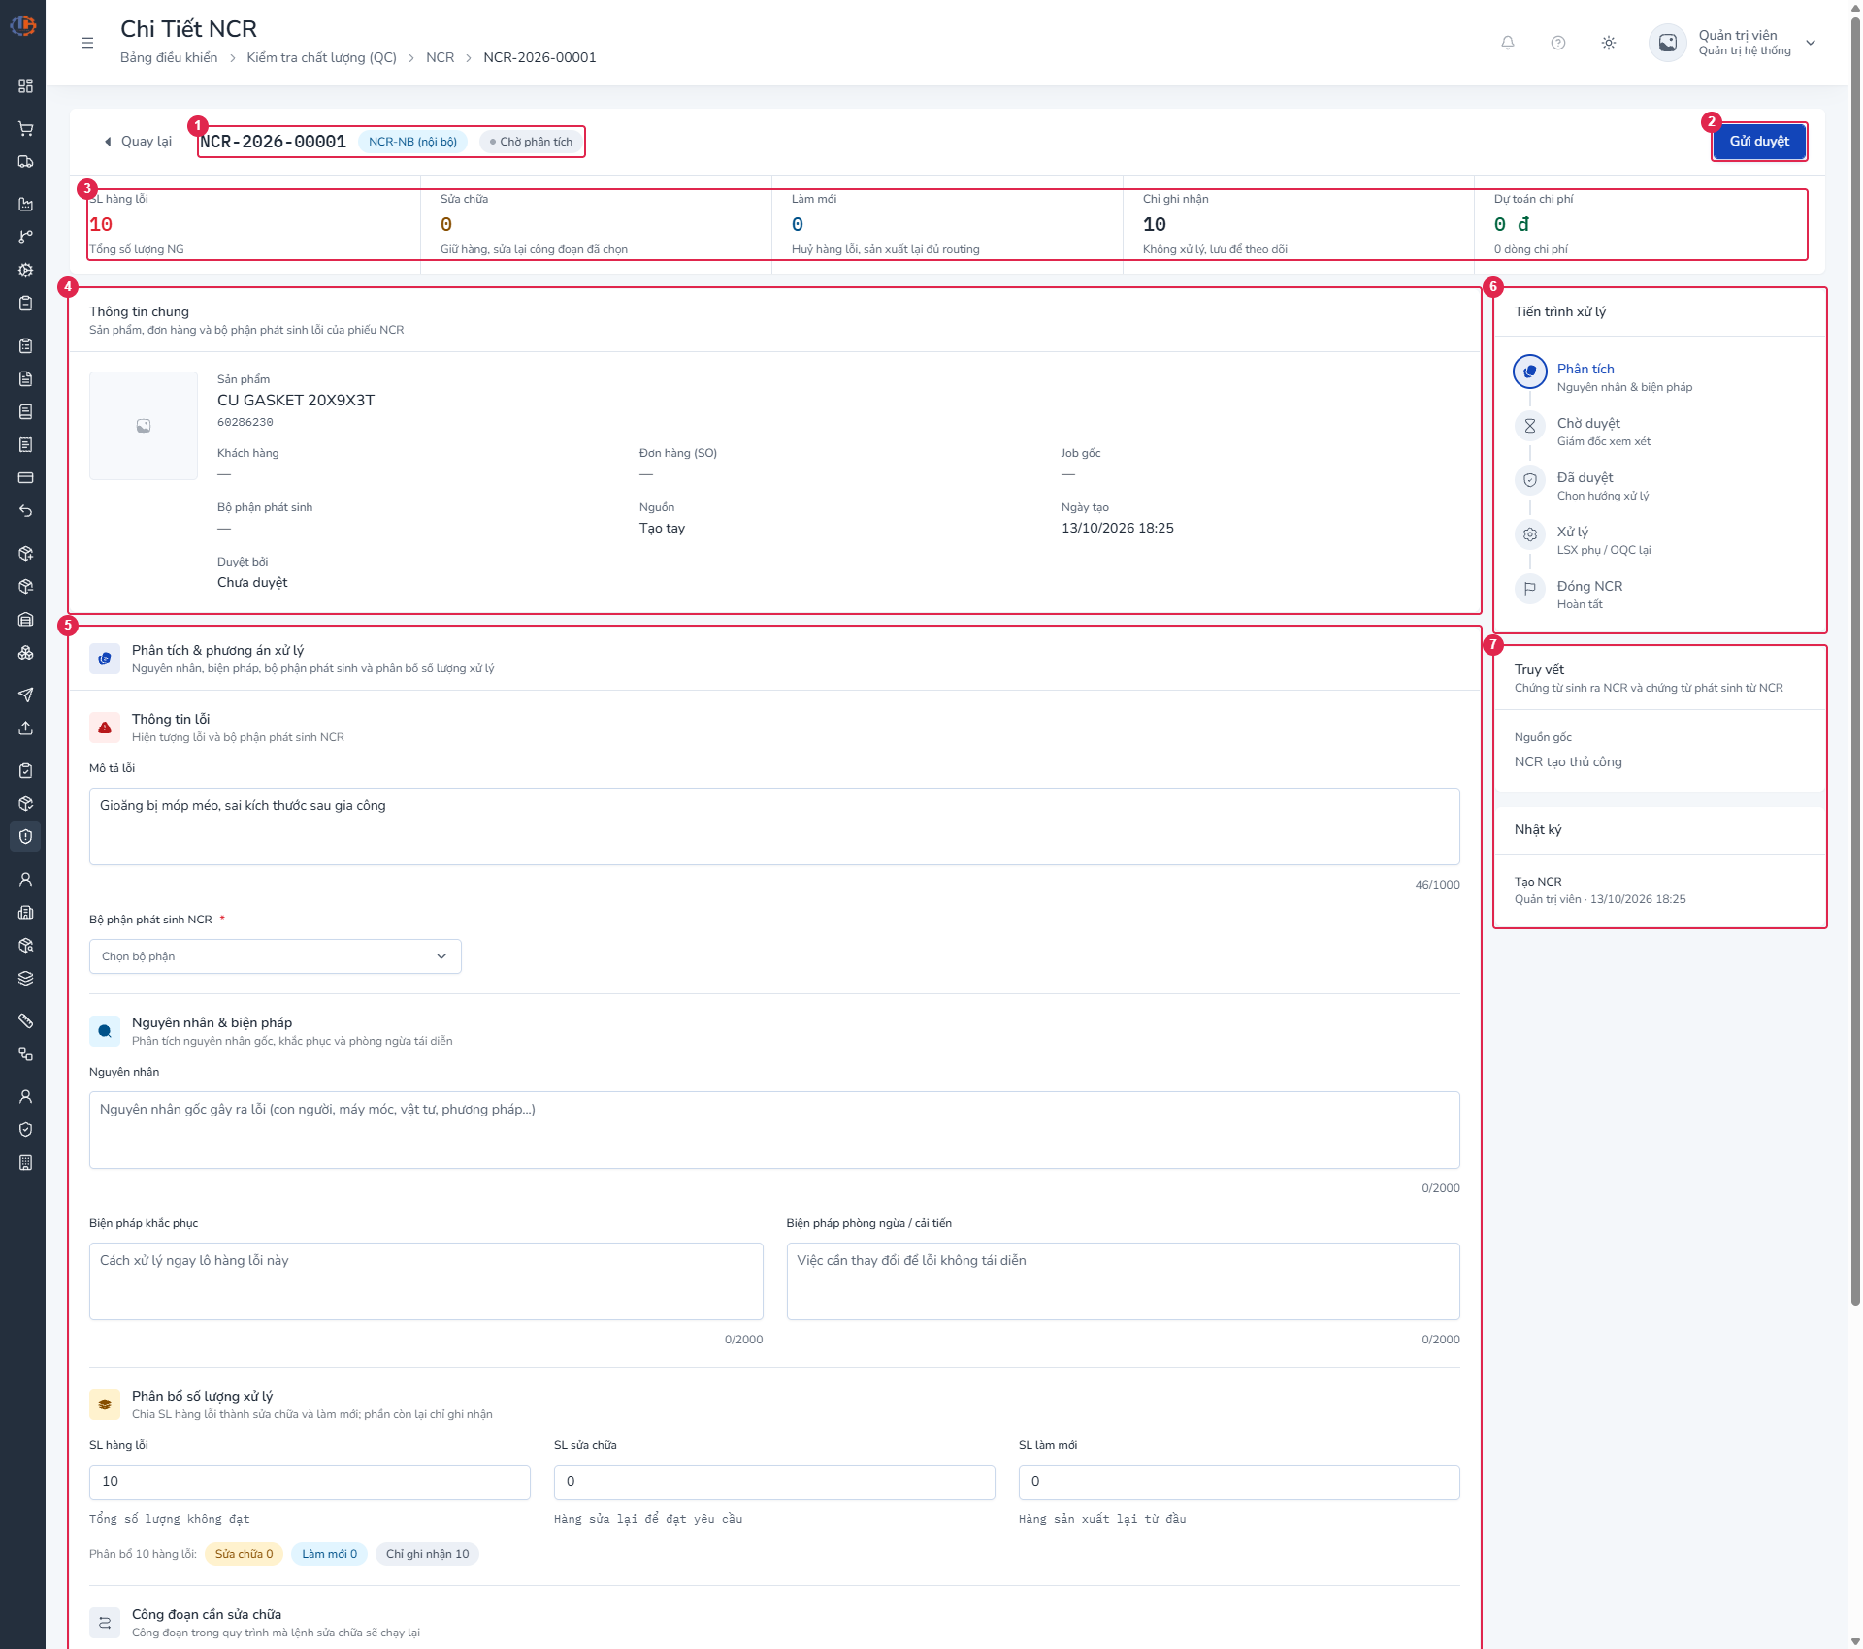The image size is (1863, 1649).
Task: Open the stacked layers sidebar icon
Action: point(26,978)
